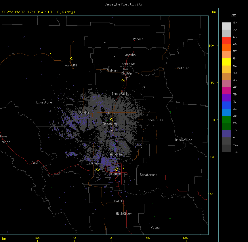Screen dimensions: 248x242
Task: Click the RockyMH label
Action: (x=70, y=65)
